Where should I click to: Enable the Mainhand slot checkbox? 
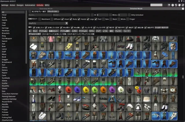tap(40, 19)
